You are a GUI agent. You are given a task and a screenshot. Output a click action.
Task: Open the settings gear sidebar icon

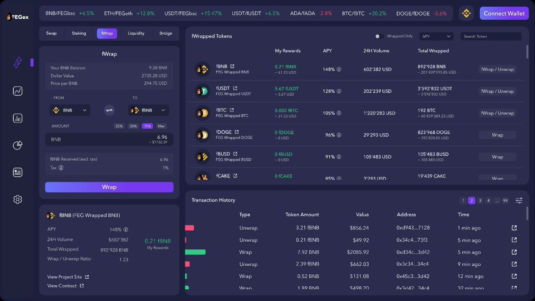coord(18,199)
